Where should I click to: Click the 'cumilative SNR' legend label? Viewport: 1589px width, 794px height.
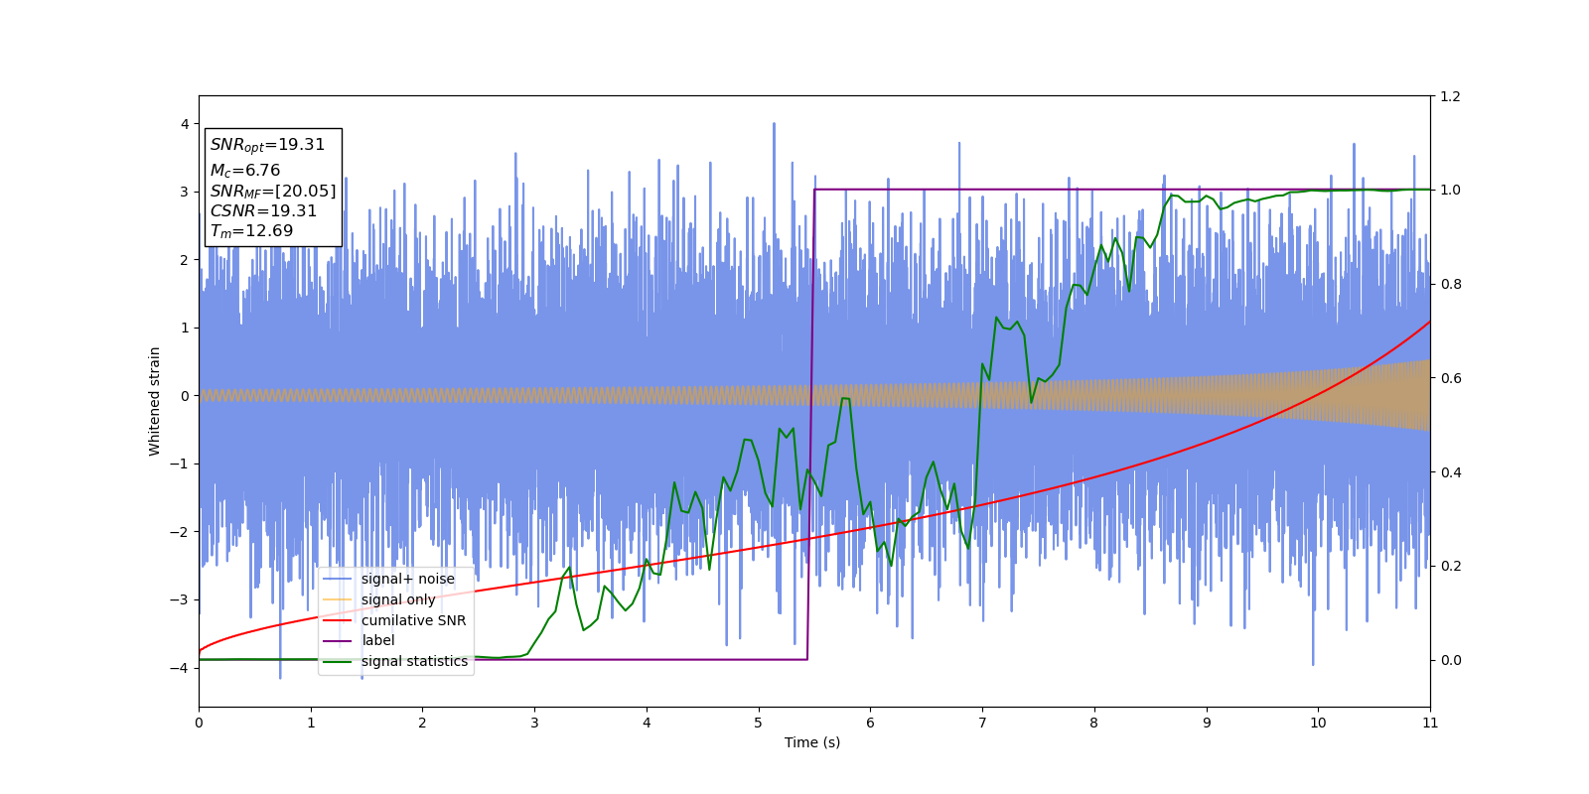click(413, 620)
